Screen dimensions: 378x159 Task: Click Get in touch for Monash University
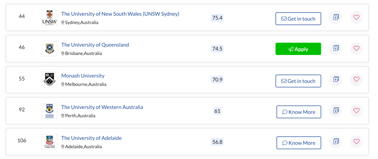298,81
